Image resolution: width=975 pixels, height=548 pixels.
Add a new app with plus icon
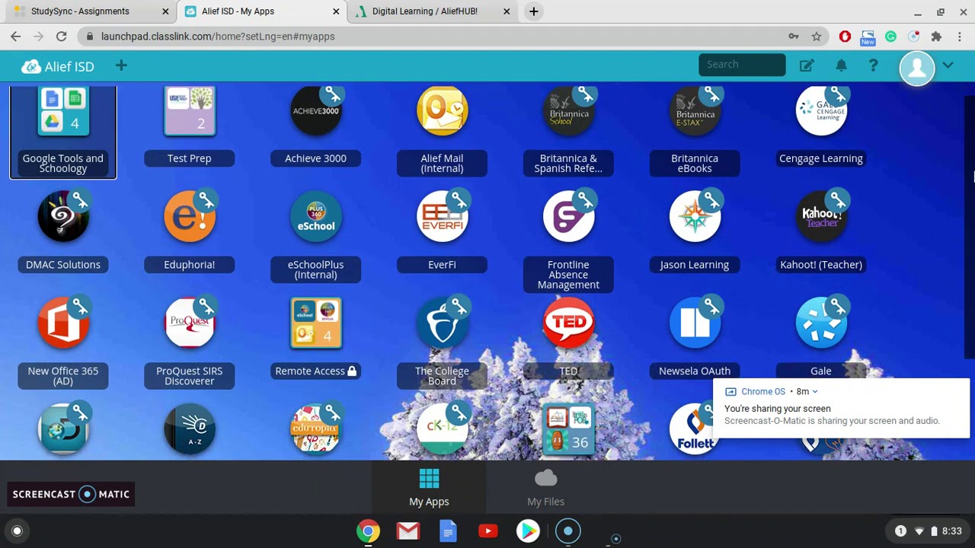click(x=121, y=66)
